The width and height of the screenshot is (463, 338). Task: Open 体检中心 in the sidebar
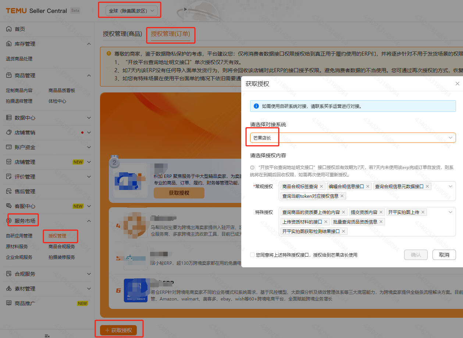(57, 101)
